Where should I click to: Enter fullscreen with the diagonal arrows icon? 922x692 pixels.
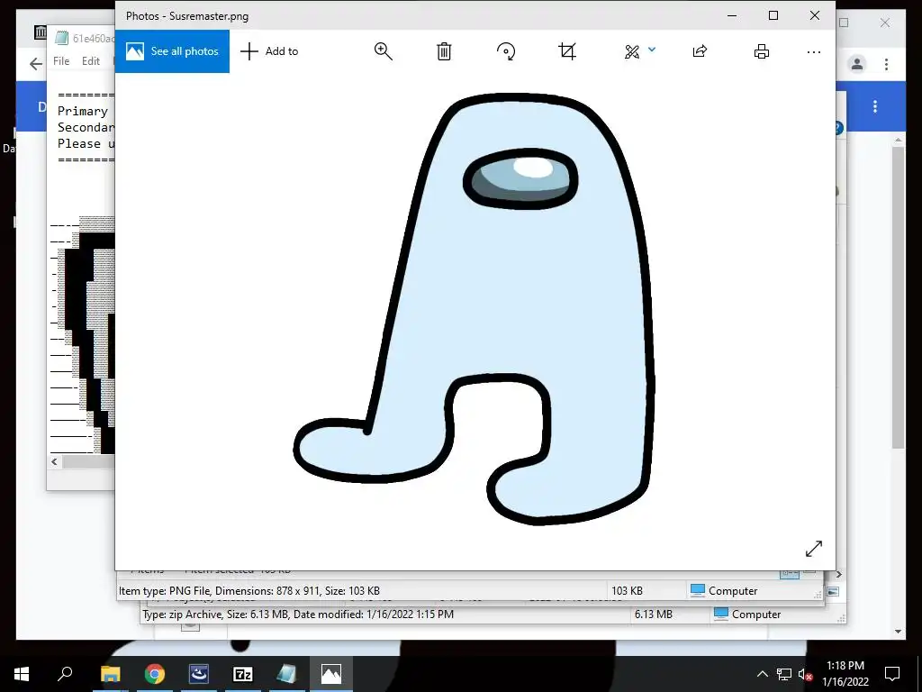tap(814, 549)
